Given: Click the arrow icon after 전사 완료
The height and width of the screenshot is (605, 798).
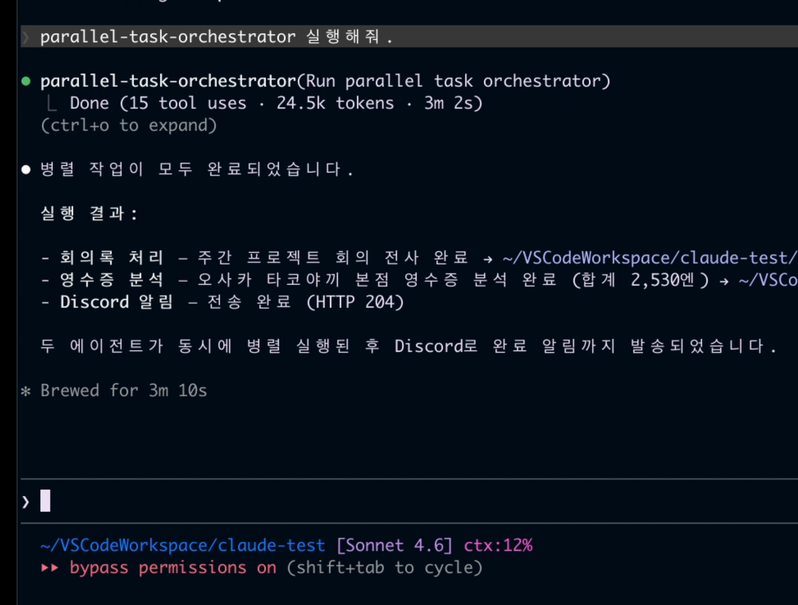Looking at the screenshot, I should 488,259.
